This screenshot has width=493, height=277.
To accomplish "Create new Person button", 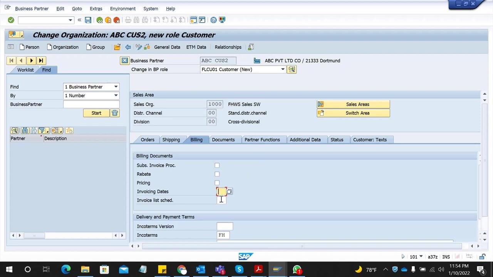I will click(29, 47).
